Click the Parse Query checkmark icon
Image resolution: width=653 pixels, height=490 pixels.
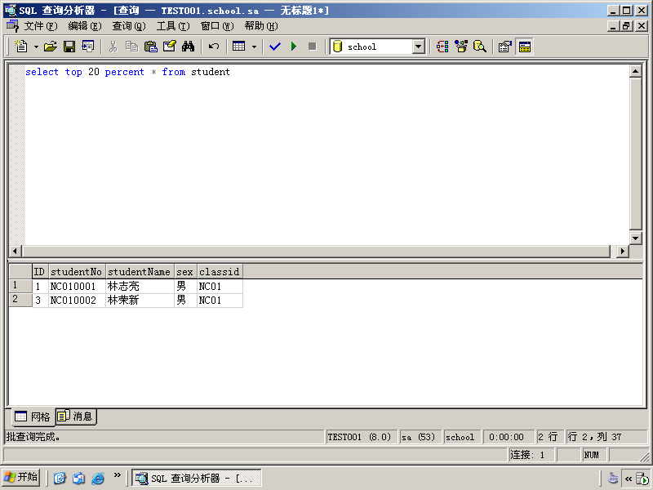pyautogui.click(x=275, y=47)
